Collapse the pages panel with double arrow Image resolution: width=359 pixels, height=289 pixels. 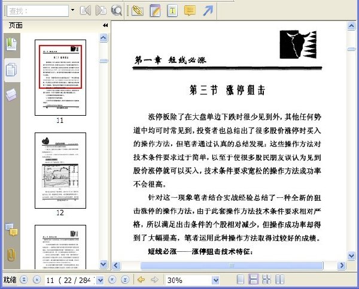click(x=105, y=25)
